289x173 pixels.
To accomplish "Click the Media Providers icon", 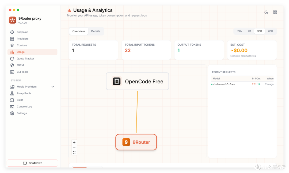I will (x=12, y=87).
